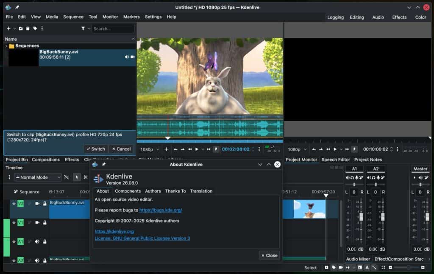Image resolution: width=434 pixels, height=274 pixels.
Task: Open the Project Bin three-dots options menu
Action: (x=42, y=28)
